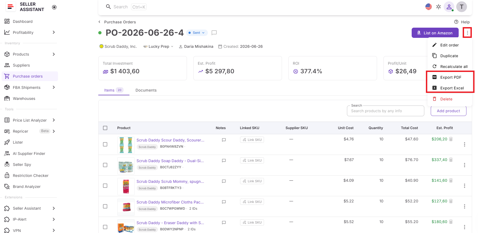Click the US flag marketplace icon

[429, 7]
